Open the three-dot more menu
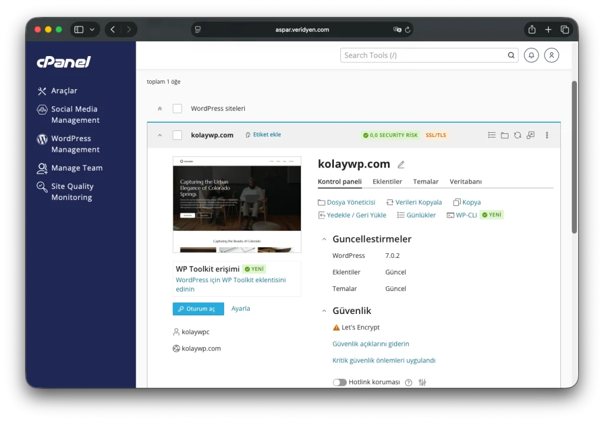Viewport: 604px width, 422px height. (547, 135)
